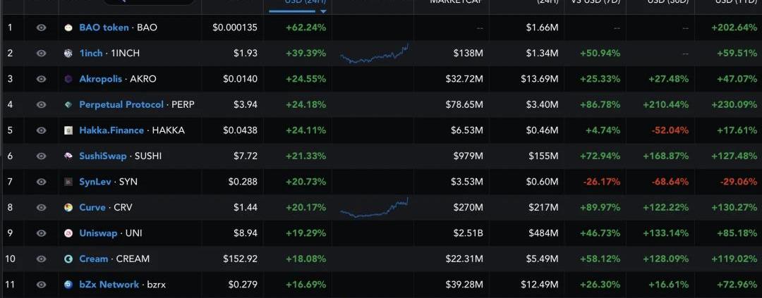
Task: Click Hakka.Finance price $0.0438
Action: (x=240, y=130)
